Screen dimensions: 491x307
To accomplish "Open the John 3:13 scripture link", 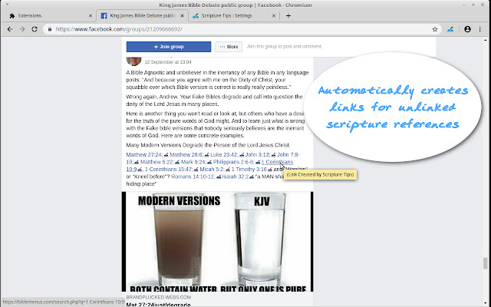I will [x=258, y=155].
